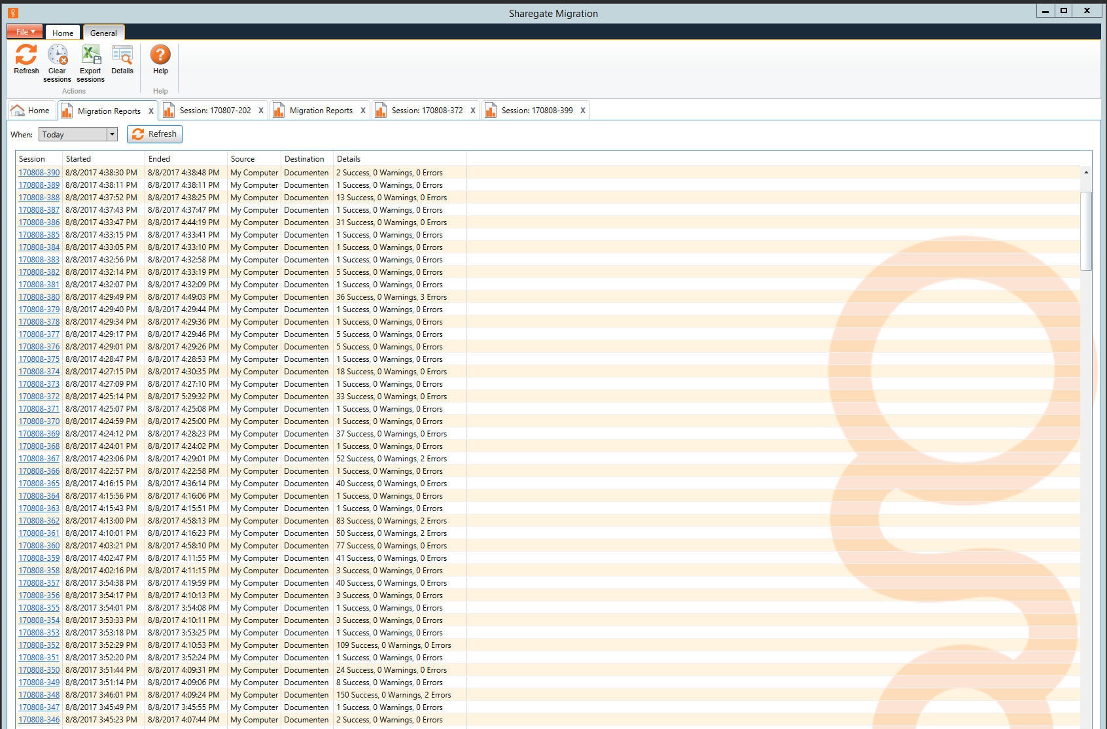Close the Session: 170808-399 tab
Screen dimensions: 1107x729
click(x=583, y=111)
